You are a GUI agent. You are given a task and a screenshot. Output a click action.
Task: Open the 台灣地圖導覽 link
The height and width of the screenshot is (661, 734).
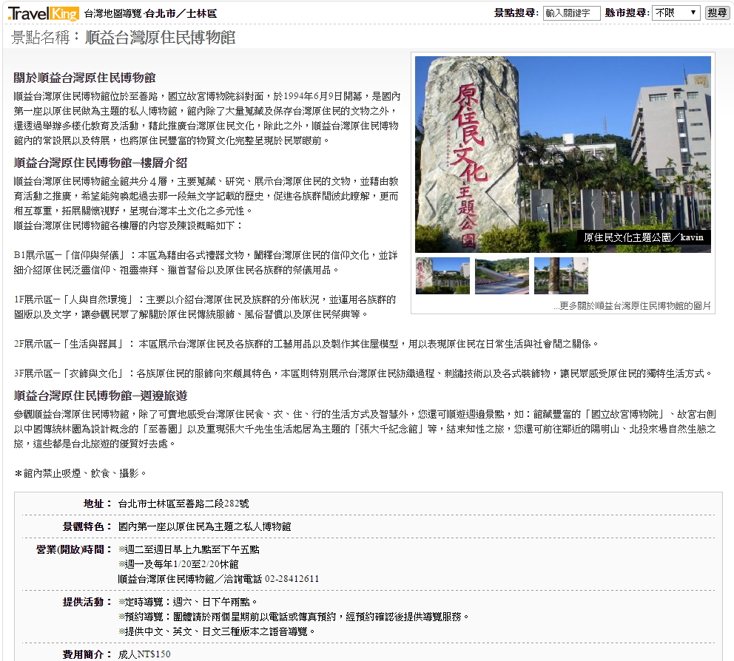point(112,13)
